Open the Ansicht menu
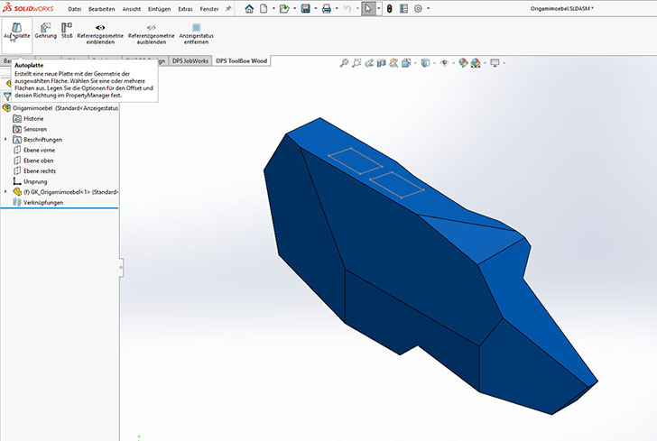 pos(132,9)
